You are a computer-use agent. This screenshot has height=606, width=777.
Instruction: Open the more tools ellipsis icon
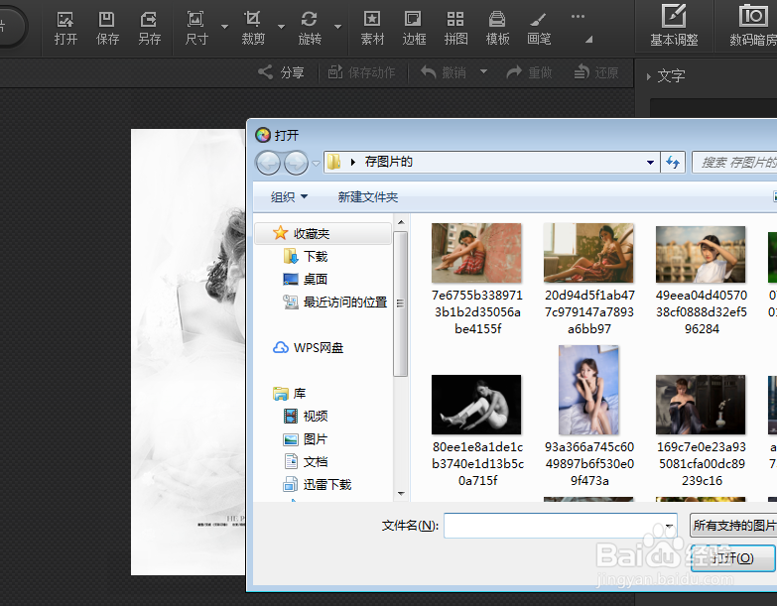pos(578,17)
